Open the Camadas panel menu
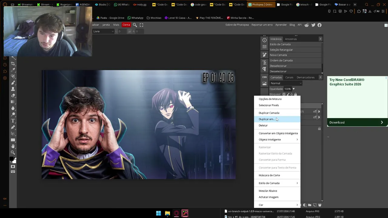Screen dimensions: 388x218 point(320,77)
